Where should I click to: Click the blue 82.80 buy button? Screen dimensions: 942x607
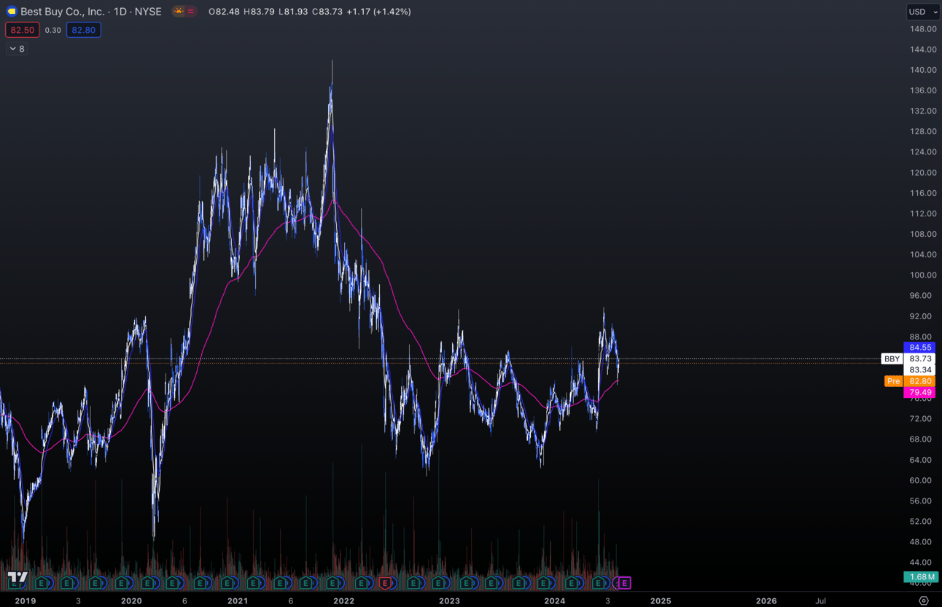[83, 30]
